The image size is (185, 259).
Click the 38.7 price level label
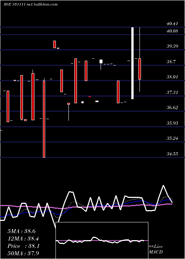171,62
